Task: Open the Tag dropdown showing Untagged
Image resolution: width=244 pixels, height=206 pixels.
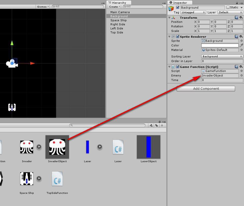Action: click(x=193, y=12)
